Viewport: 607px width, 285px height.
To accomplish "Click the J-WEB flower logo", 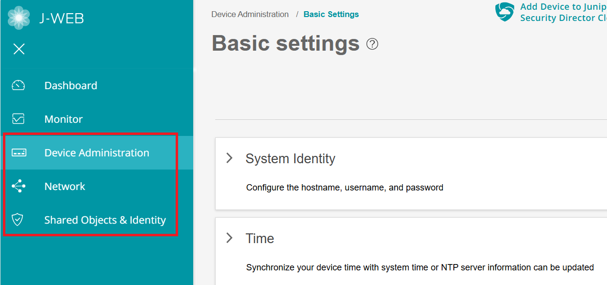I will click(19, 18).
